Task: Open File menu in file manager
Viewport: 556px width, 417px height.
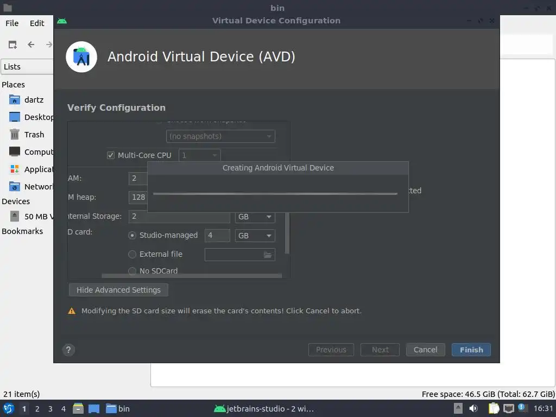Action: (x=12, y=23)
